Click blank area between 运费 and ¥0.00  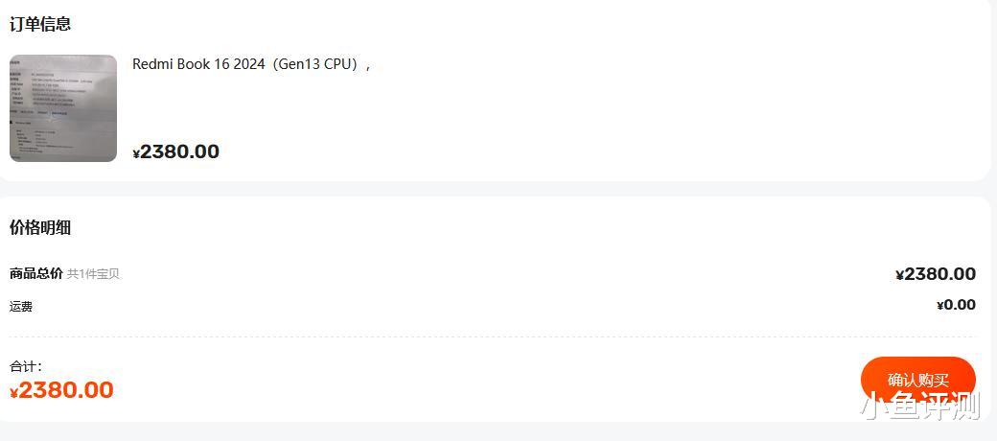point(479,306)
